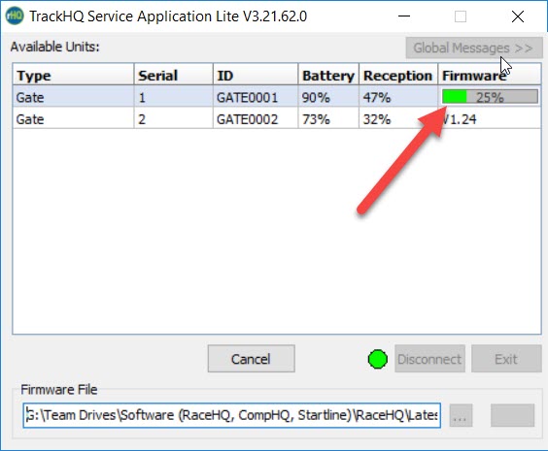Click the Firmware column header
Screen dimensions: 548x451
490,75
